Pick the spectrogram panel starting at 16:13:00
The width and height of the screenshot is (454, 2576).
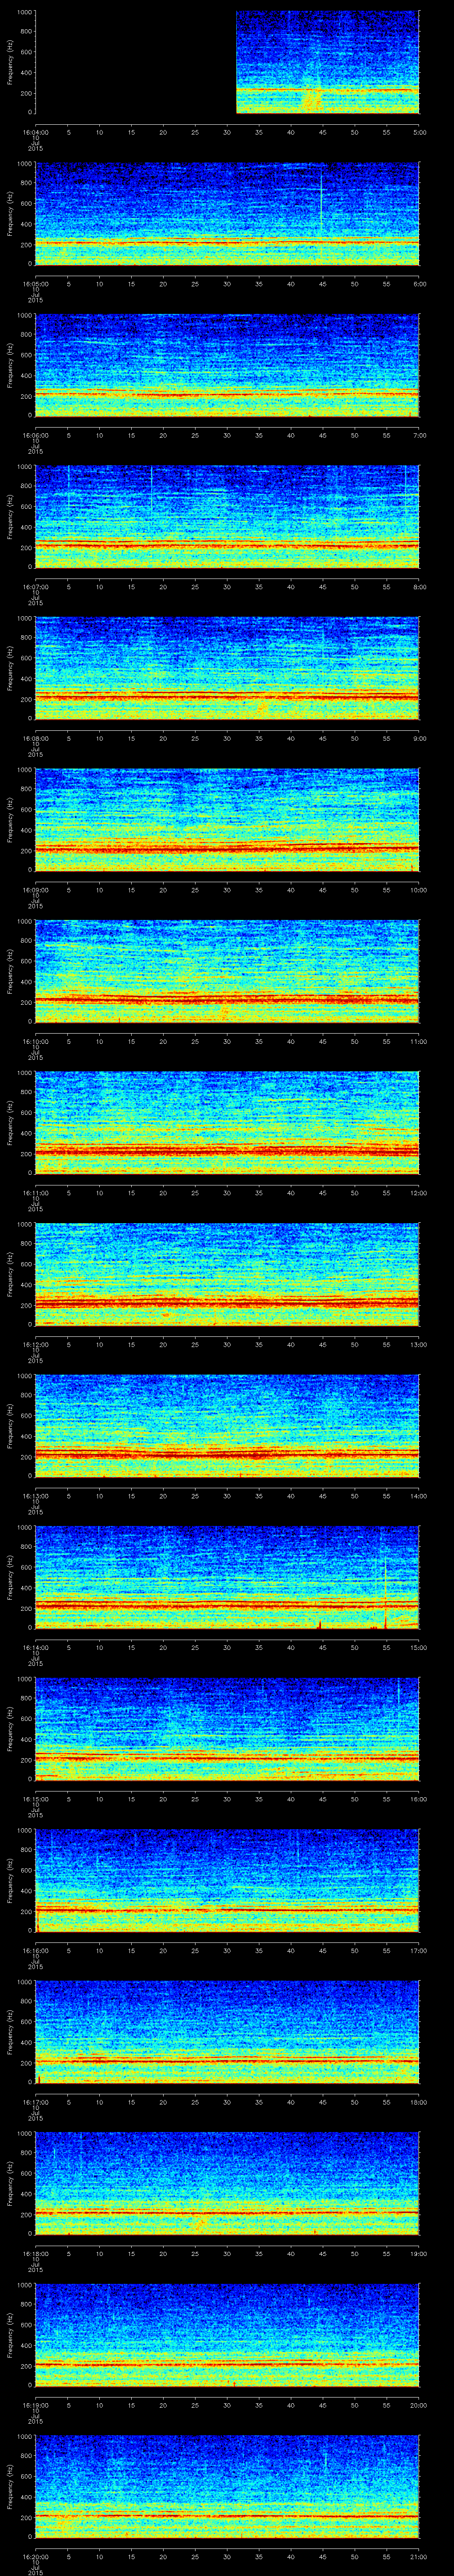click(x=227, y=1427)
